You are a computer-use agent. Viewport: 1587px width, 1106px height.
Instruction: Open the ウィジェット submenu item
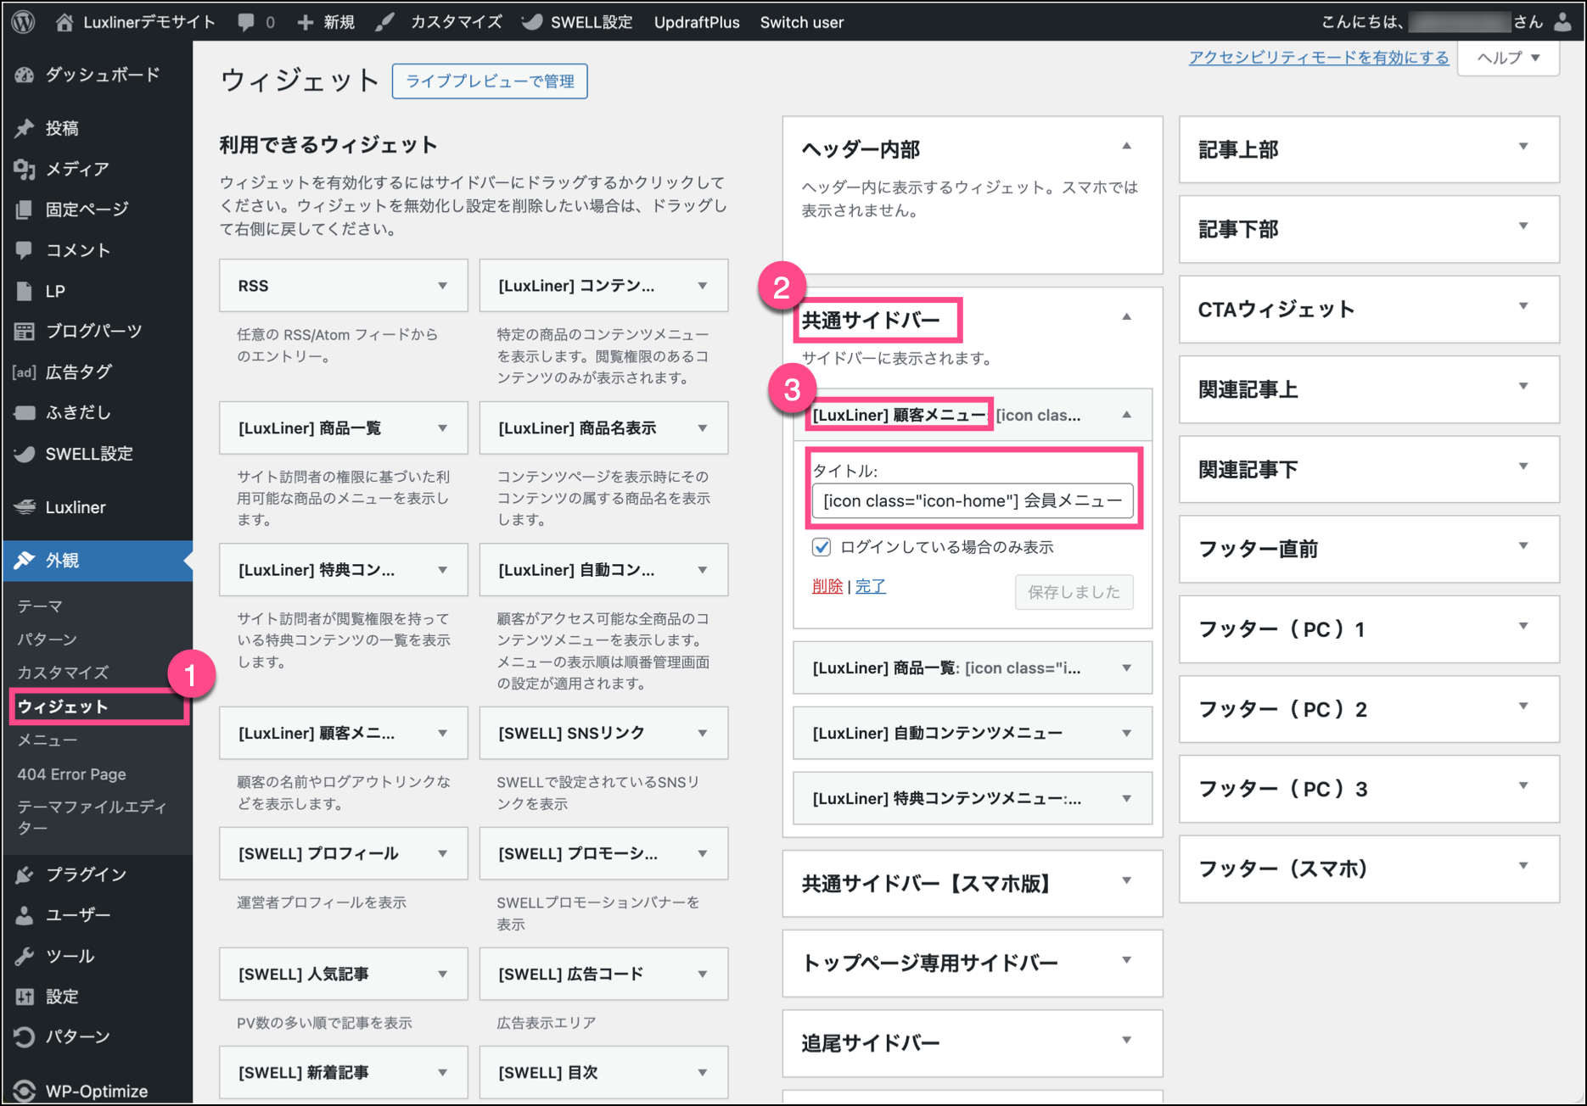(x=63, y=707)
